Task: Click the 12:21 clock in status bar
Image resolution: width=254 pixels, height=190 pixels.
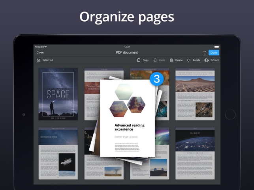Action: pyautogui.click(x=127, y=47)
